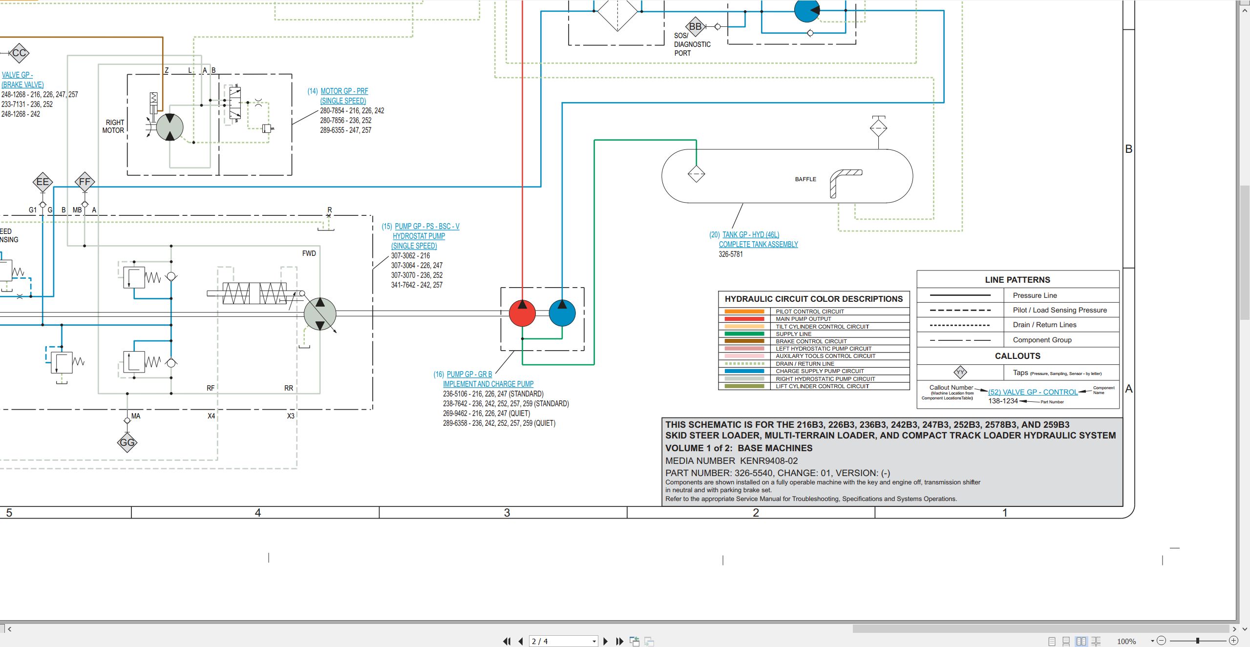This screenshot has width=1250, height=647.
Task: Open the zoom percentage dropdown
Action: click(x=1152, y=641)
